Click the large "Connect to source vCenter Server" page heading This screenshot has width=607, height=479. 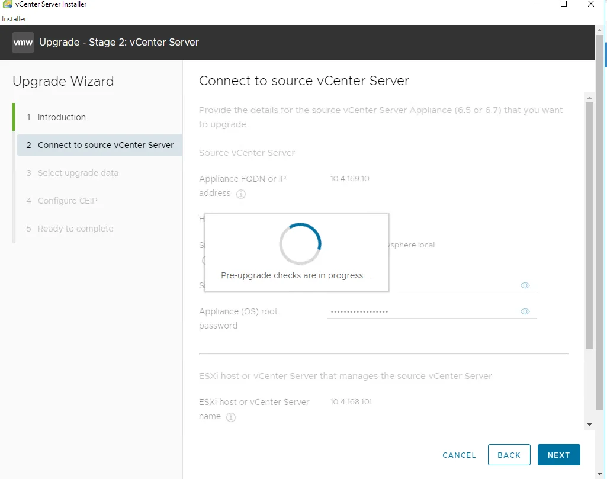tap(304, 81)
